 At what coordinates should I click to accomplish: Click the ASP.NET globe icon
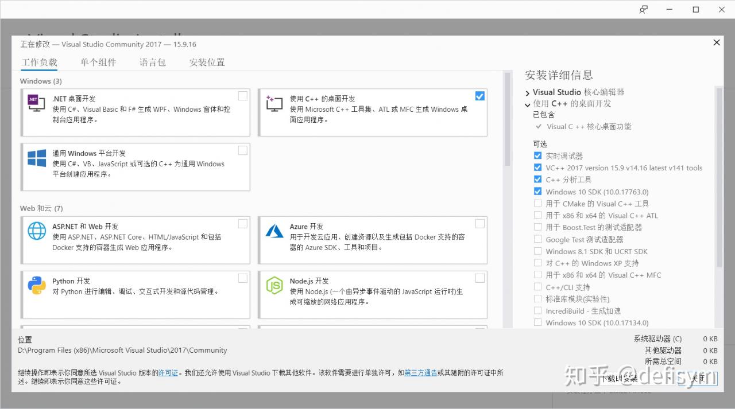click(37, 231)
